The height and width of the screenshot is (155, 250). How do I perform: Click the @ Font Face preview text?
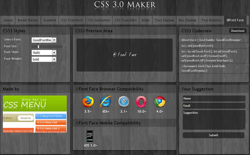pos(125,55)
